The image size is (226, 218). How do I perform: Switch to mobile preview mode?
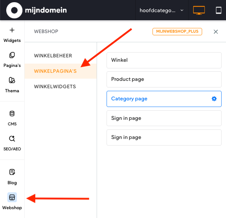point(218,10)
